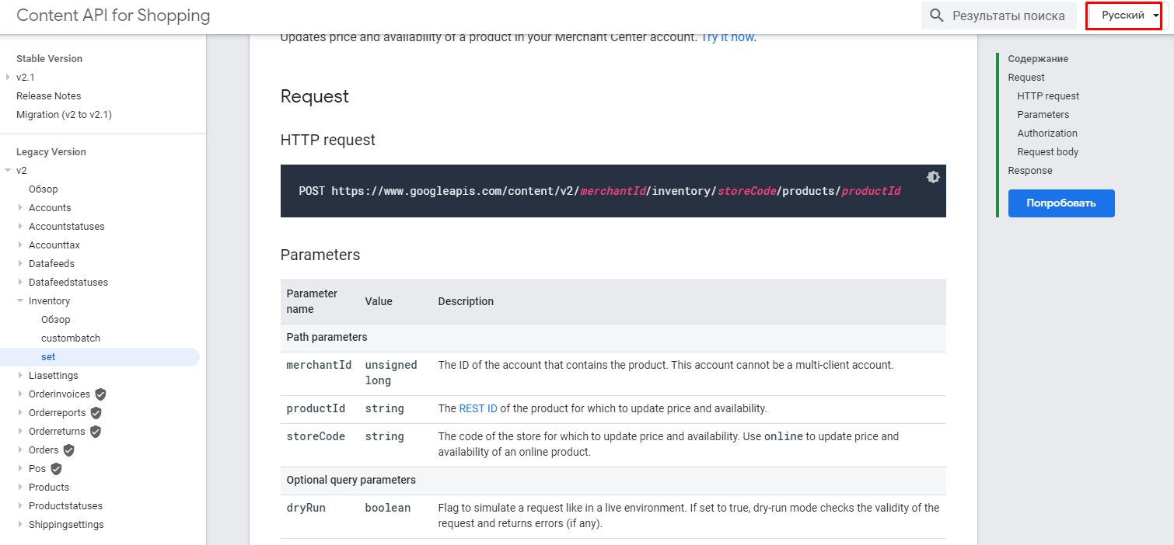Jump to Parameters in contents
The height and width of the screenshot is (545, 1174).
[x=1043, y=115]
